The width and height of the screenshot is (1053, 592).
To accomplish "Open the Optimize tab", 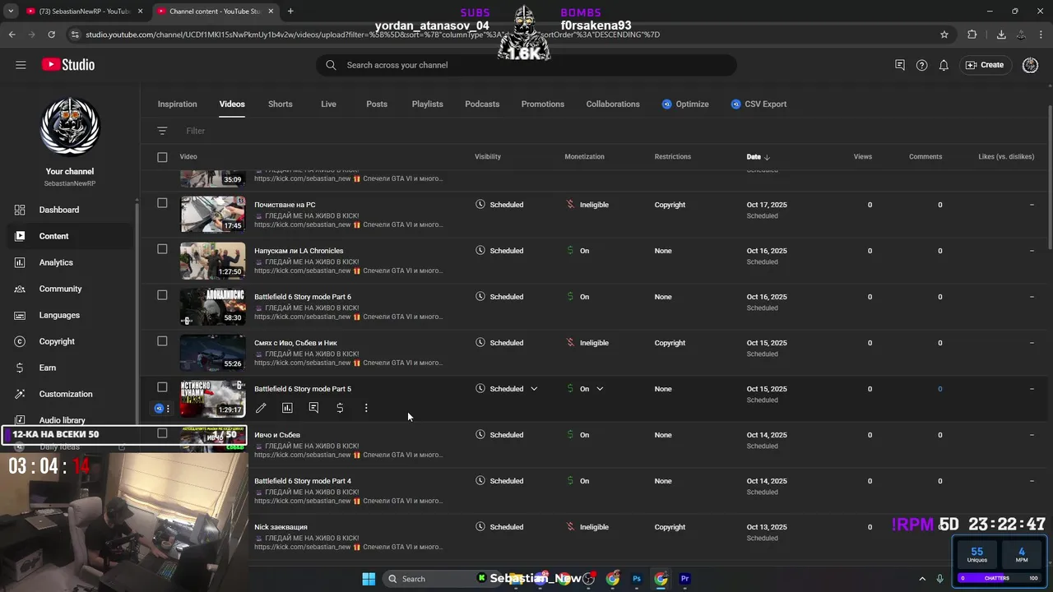I will point(685,104).
